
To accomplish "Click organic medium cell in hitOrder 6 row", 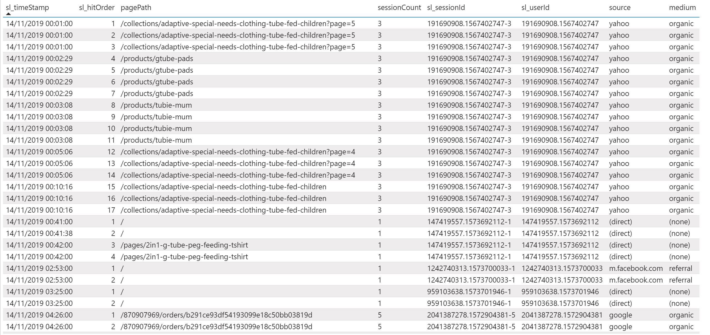I will [681, 82].
